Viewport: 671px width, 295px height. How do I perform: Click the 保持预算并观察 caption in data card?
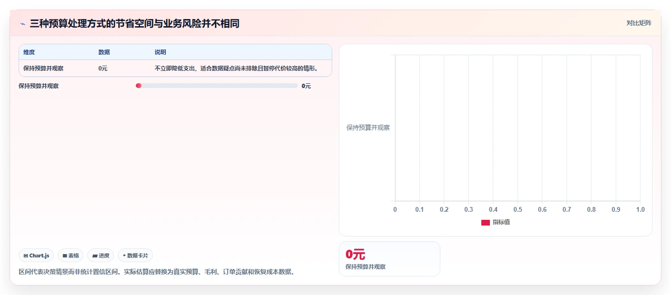(x=366, y=266)
